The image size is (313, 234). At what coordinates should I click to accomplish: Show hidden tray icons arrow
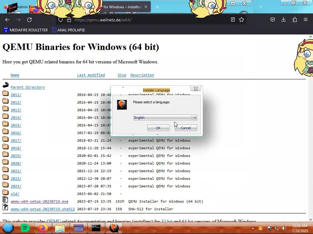coord(253,228)
